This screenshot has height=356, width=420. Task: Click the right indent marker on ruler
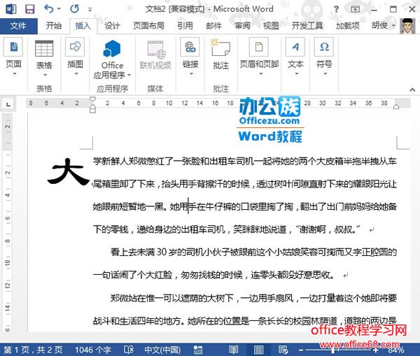click(396, 106)
